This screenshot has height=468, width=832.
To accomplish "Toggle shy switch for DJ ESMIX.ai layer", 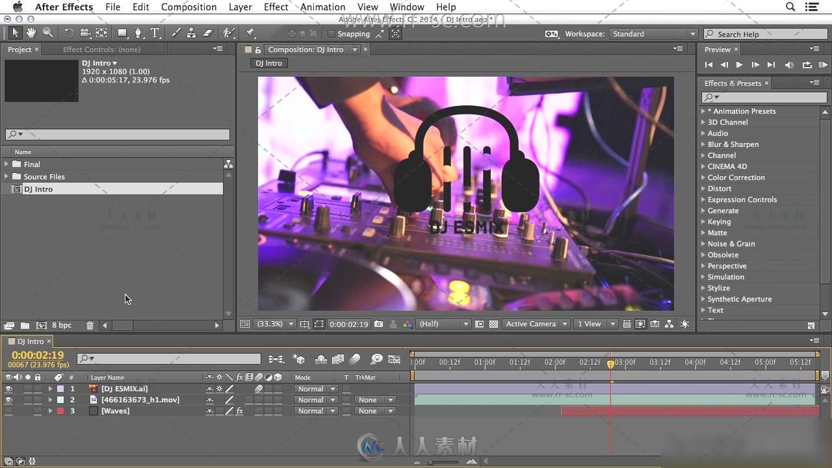I will tap(209, 389).
